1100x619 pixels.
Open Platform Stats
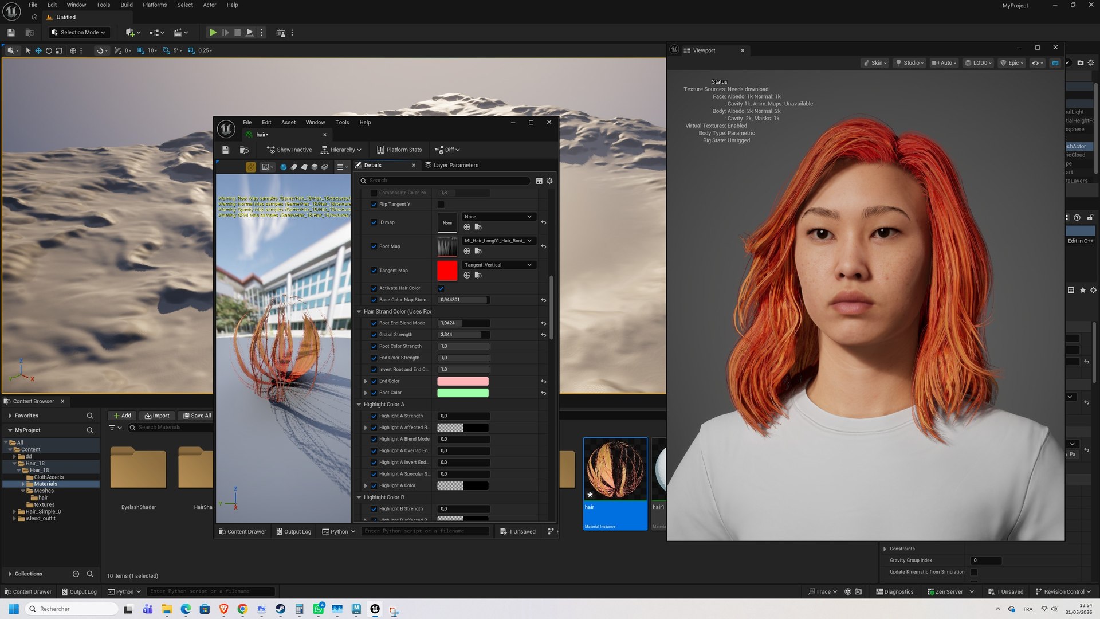pyautogui.click(x=399, y=150)
